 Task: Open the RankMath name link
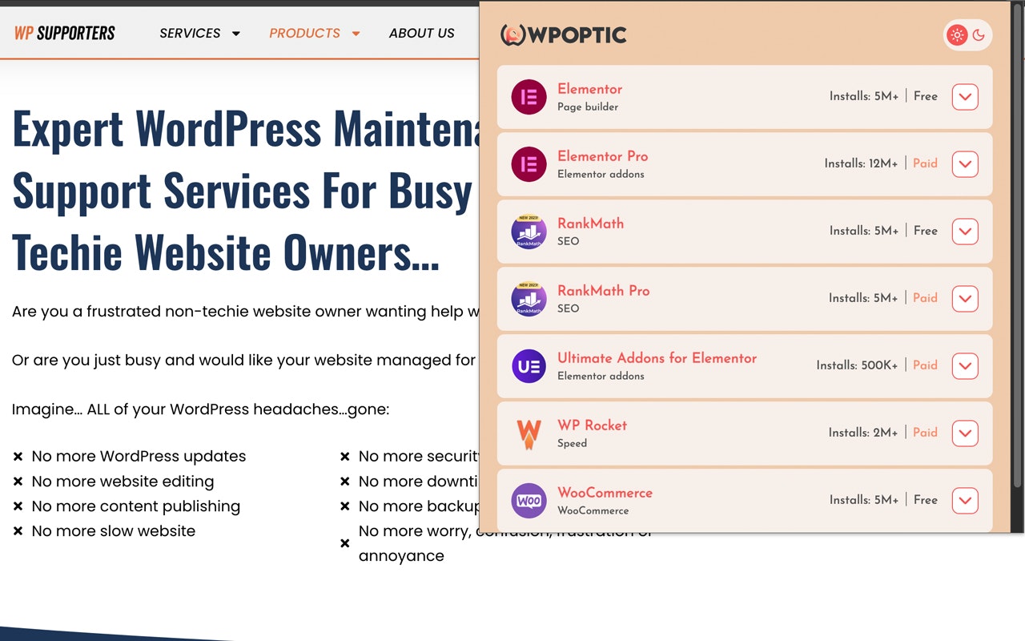point(590,224)
